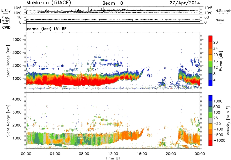Click the "28" power colorbar label
Screen dimensions: 231x160
215,42
